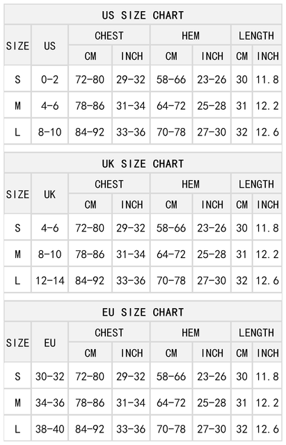286x445 pixels.
Task: Select UK size 8-10 for Medium
Action: point(49,254)
